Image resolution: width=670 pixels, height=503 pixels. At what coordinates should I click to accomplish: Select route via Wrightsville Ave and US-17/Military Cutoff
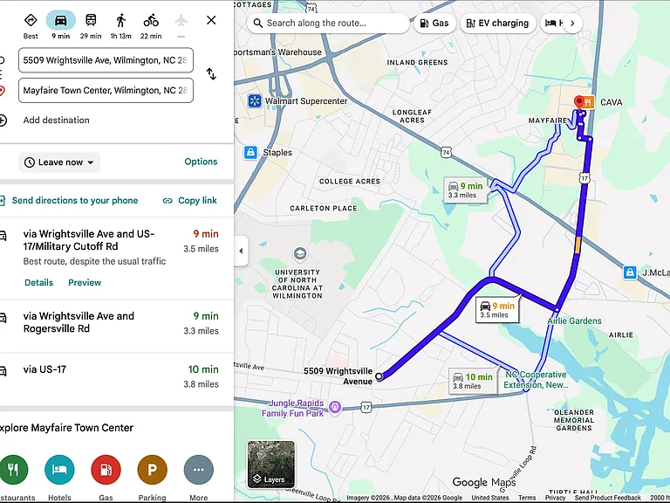click(x=117, y=258)
